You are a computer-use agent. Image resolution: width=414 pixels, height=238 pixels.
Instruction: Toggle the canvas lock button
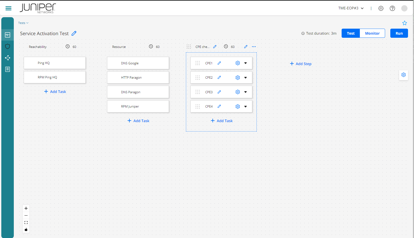pos(26,229)
